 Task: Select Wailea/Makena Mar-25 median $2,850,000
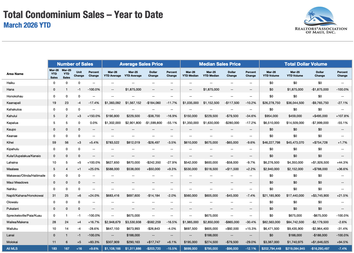pyautogui.click(x=211, y=222)
